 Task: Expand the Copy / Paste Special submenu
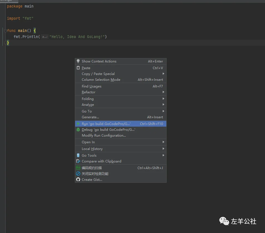(x=163, y=74)
